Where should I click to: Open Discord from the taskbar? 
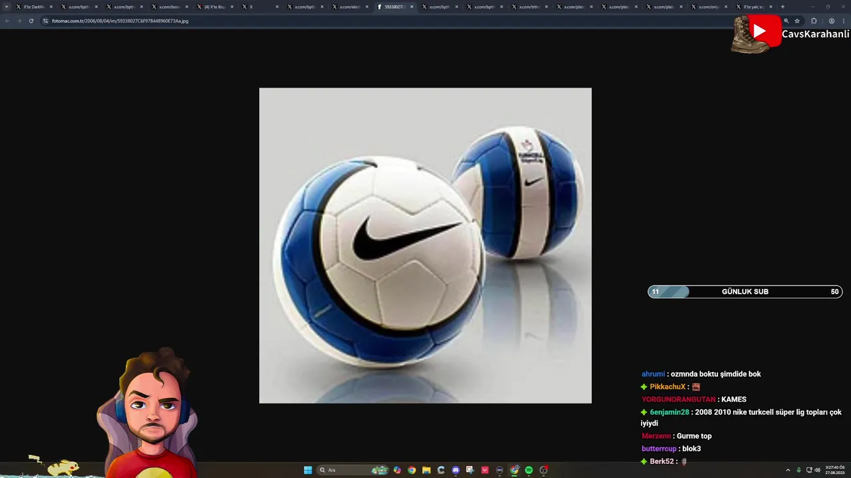point(455,470)
